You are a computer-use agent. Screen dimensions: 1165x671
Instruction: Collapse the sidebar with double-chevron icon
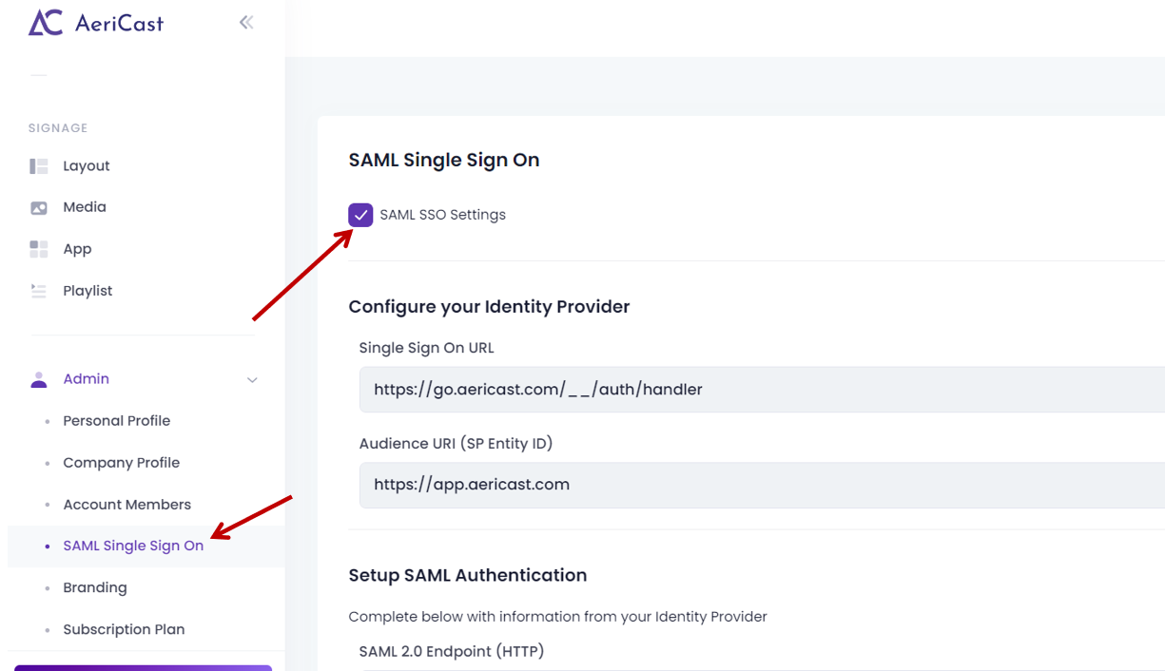coord(246,22)
